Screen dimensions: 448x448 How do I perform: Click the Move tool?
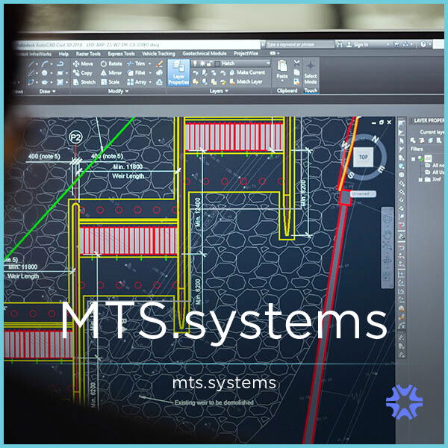(83, 63)
